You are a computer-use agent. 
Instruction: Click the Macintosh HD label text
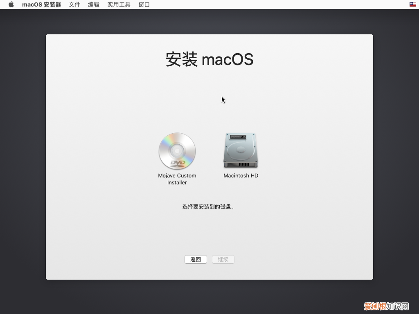(x=240, y=175)
